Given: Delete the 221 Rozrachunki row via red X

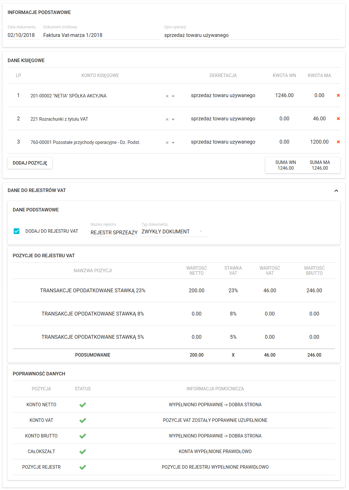Looking at the screenshot, I should pyautogui.click(x=338, y=119).
